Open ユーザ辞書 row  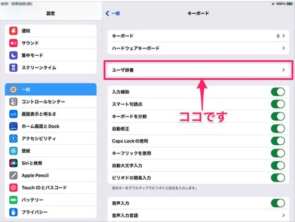point(199,70)
